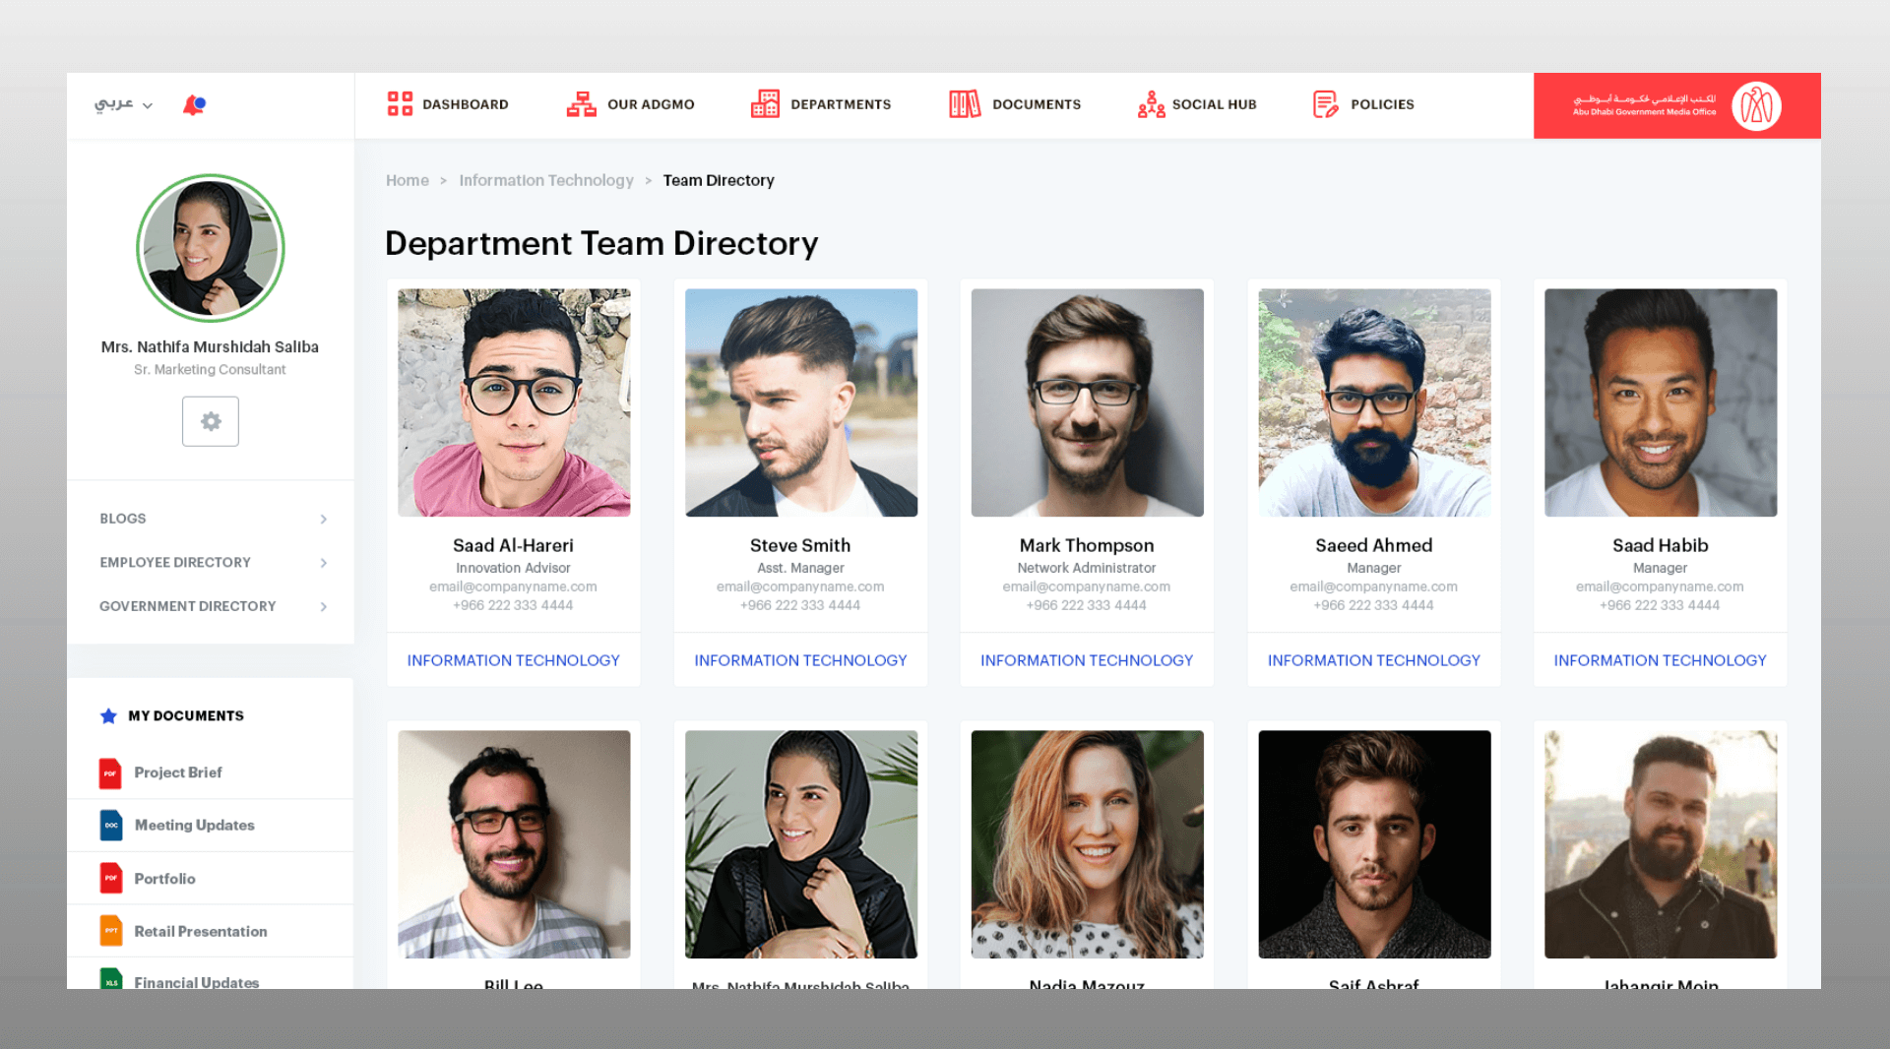This screenshot has width=1890, height=1049.
Task: Click the Retail Presentation PPT file icon
Action: coord(111,931)
